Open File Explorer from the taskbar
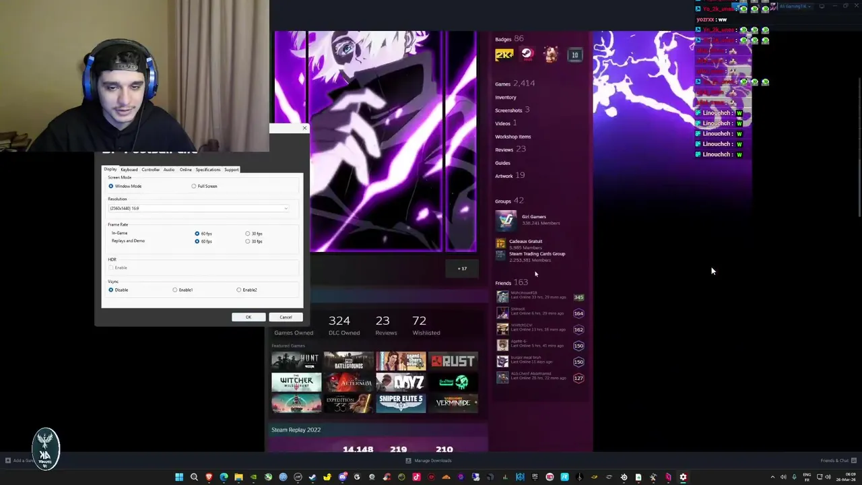 (x=238, y=477)
